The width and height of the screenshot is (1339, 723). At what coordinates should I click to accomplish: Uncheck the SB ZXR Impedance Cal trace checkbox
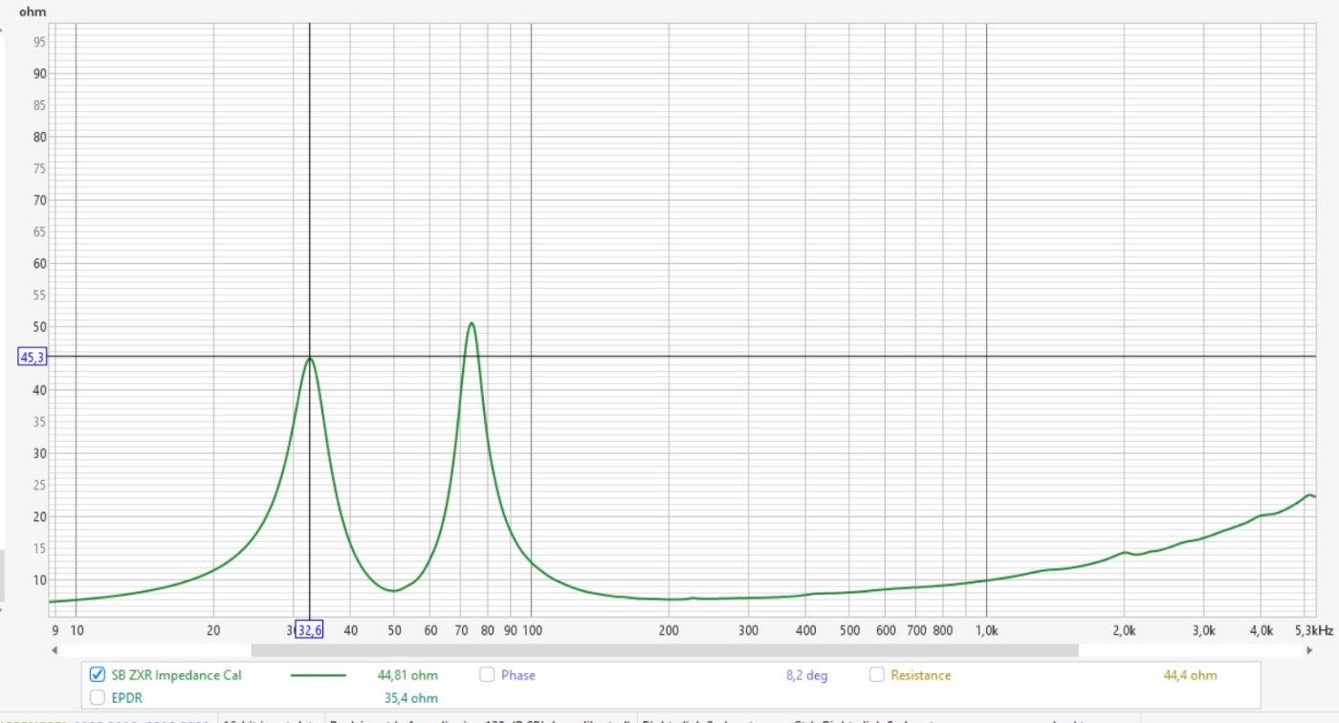click(98, 674)
